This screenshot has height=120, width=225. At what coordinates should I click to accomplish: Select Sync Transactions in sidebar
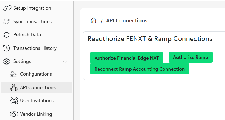(x=32, y=22)
